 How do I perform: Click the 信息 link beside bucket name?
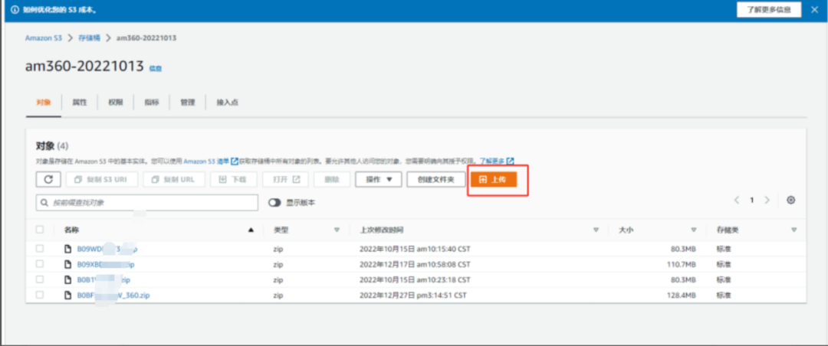pos(155,68)
